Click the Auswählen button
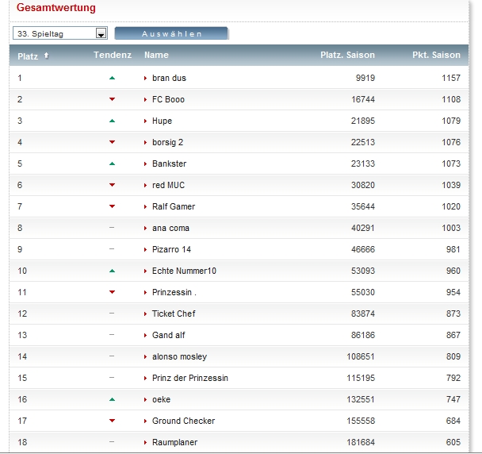Screen dimensions: 482x454 point(171,33)
